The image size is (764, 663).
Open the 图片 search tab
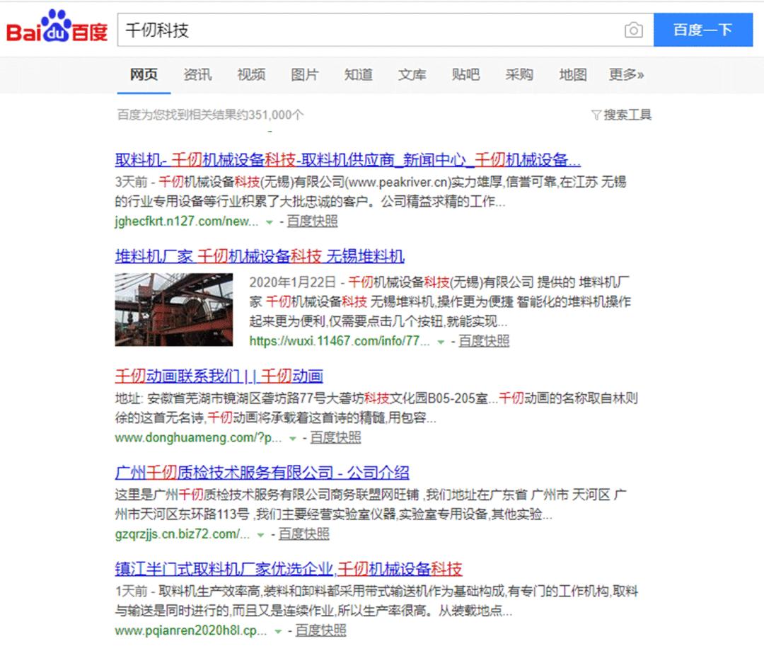304,74
